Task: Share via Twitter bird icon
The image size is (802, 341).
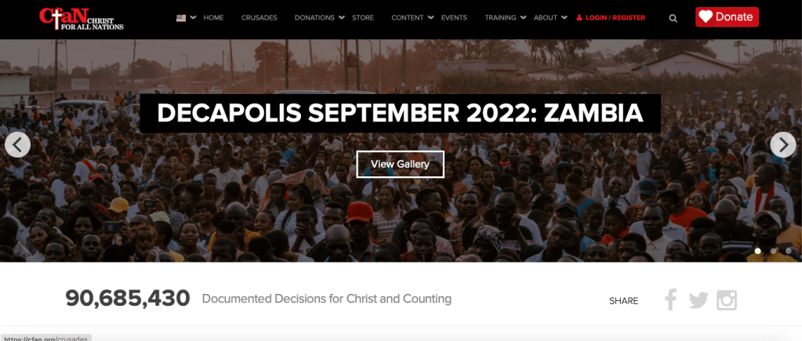Action: (699, 300)
